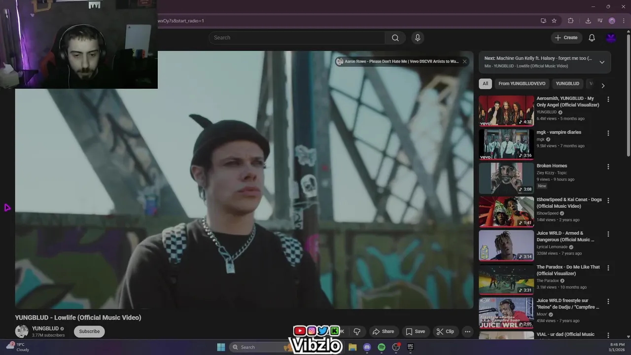
Task: Open options for Do Me Like That video
Action: (x=608, y=268)
